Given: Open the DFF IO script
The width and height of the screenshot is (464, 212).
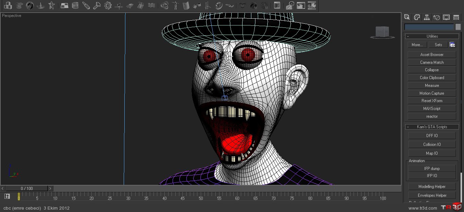Looking at the screenshot, I should click(x=432, y=136).
